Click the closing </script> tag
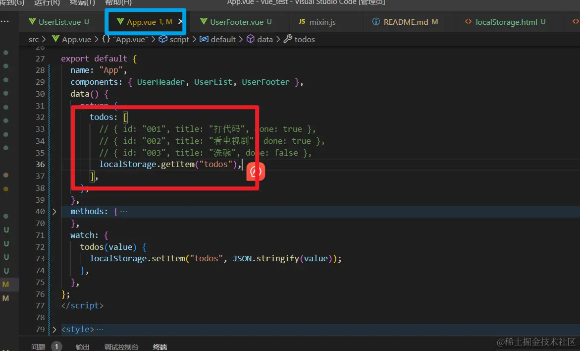 [82, 305]
